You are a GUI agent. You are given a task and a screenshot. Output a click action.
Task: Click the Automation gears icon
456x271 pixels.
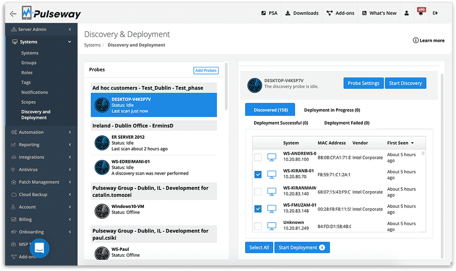(x=14, y=132)
